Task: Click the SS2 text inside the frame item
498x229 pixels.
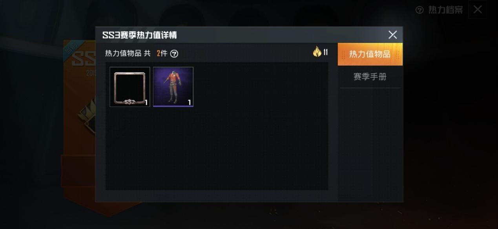Action: coord(130,102)
